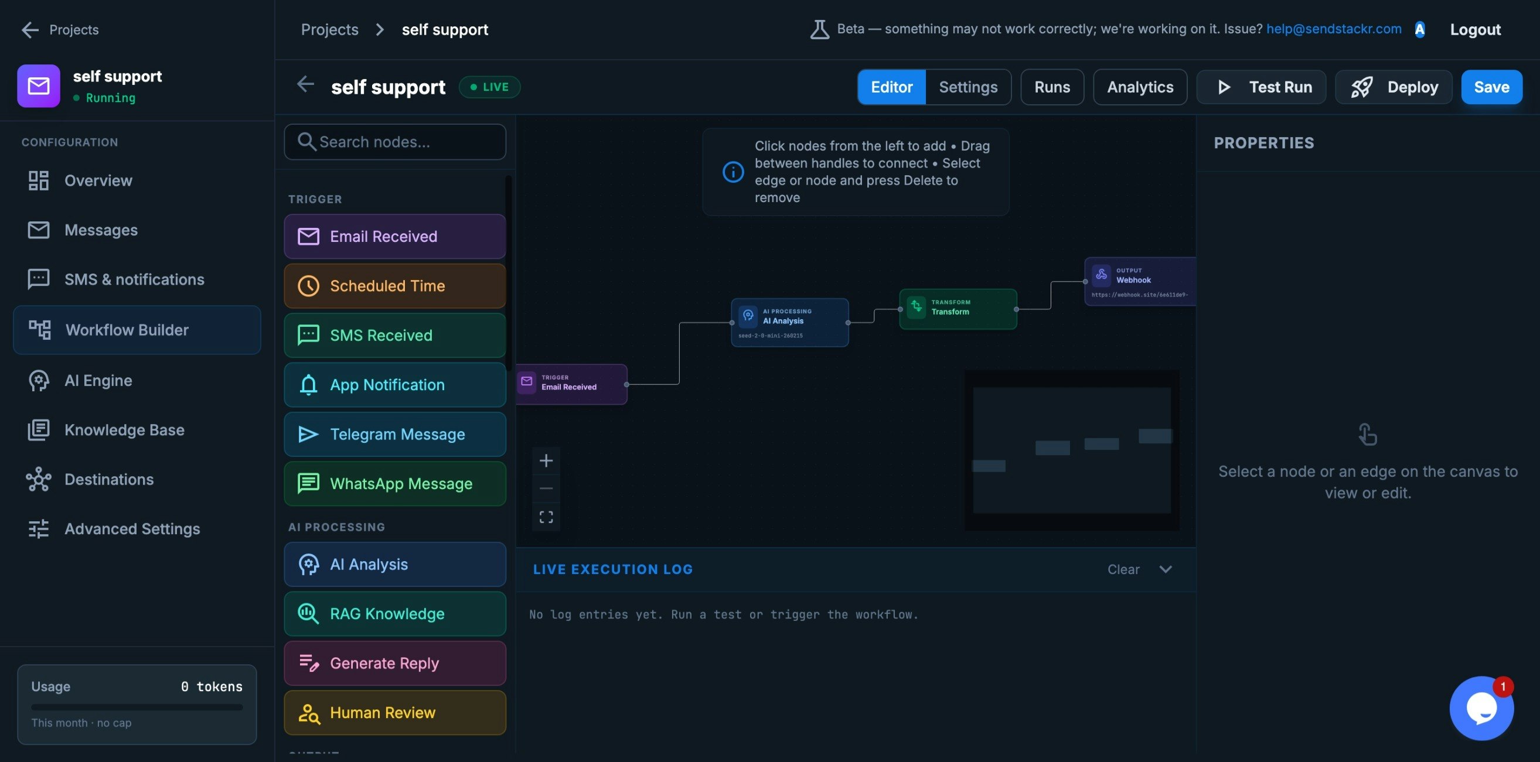Open the Scheduled Time trigger
The height and width of the screenshot is (762, 1540).
(394, 286)
